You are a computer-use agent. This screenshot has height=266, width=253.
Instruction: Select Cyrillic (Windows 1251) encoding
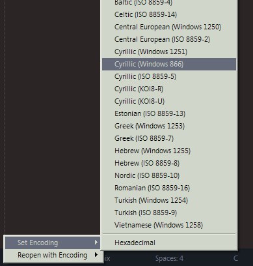coord(169,52)
